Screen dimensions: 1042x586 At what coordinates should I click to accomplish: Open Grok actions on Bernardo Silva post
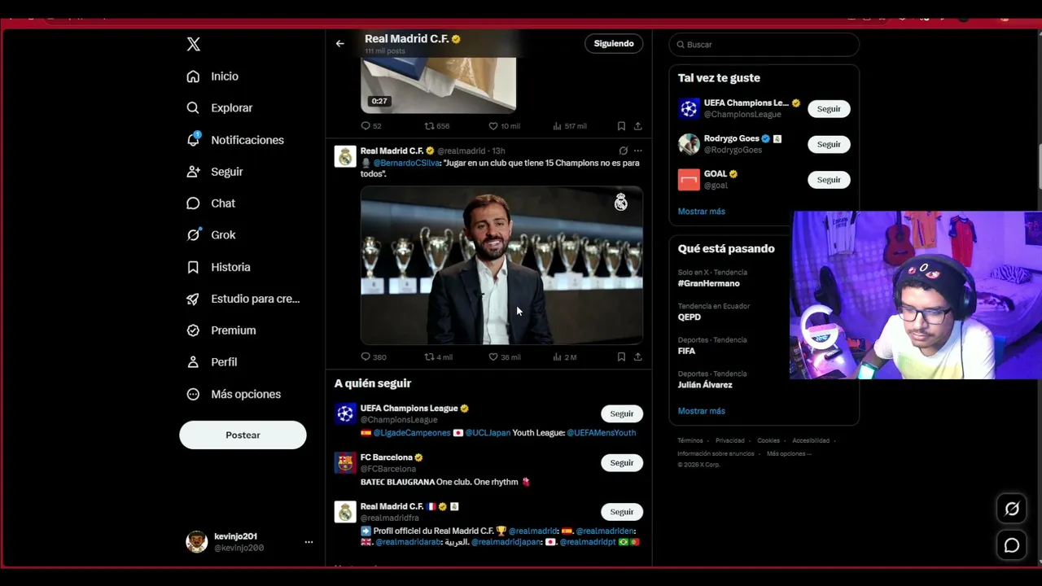pos(623,151)
